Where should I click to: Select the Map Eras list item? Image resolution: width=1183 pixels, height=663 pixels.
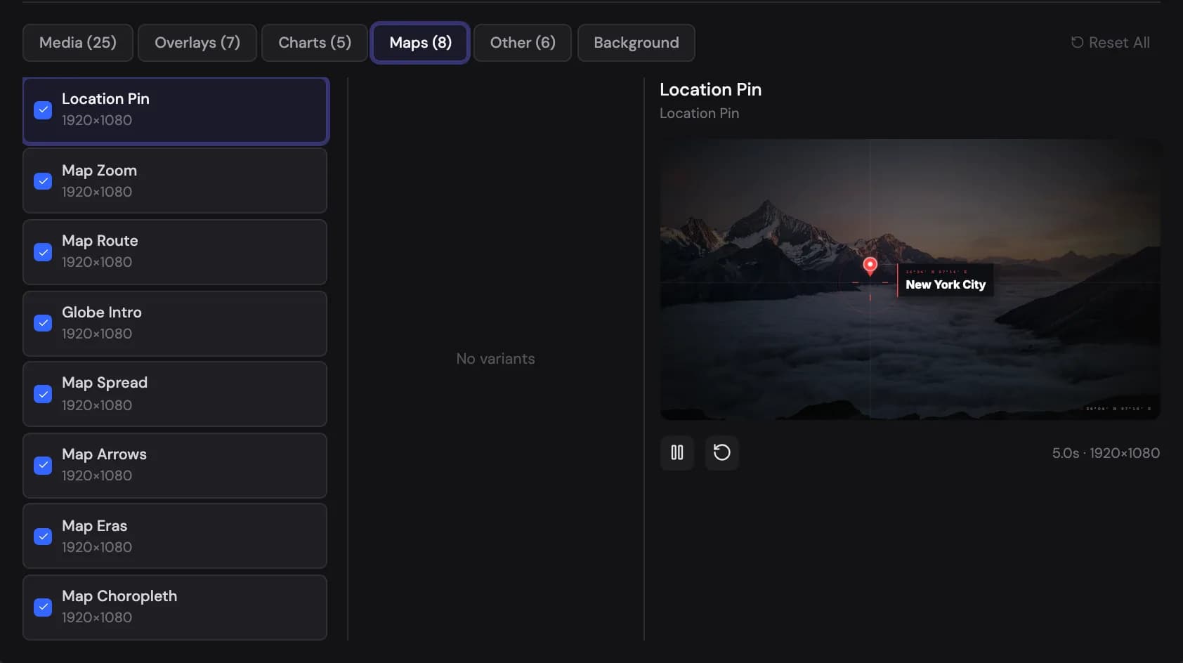[175, 536]
